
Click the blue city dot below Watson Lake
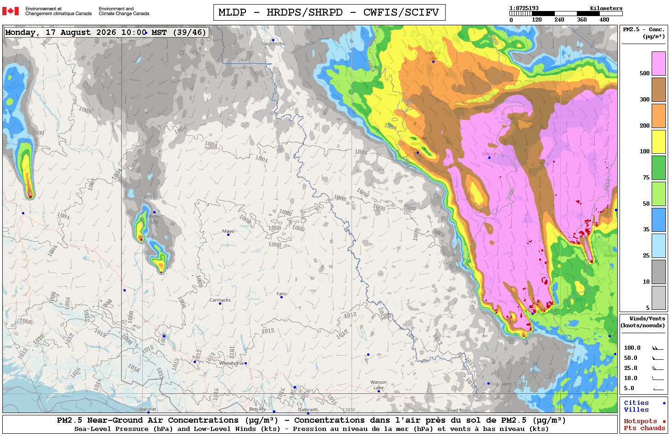tap(379, 391)
